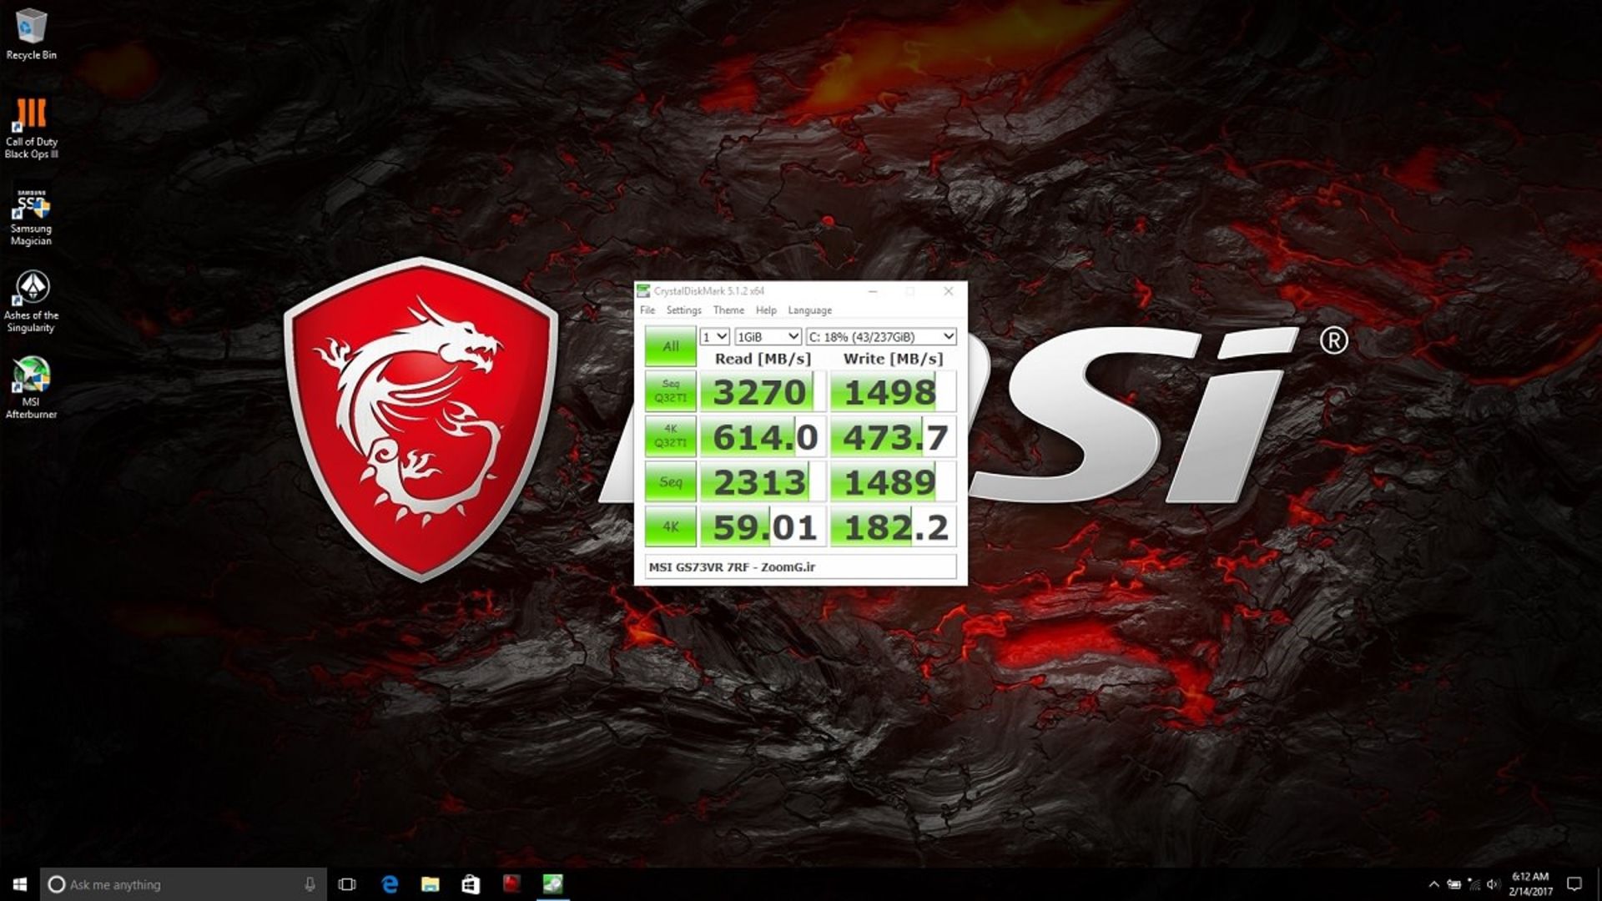Click the 4K Q32T1 read value 614.0
The image size is (1602, 901).
763,436
